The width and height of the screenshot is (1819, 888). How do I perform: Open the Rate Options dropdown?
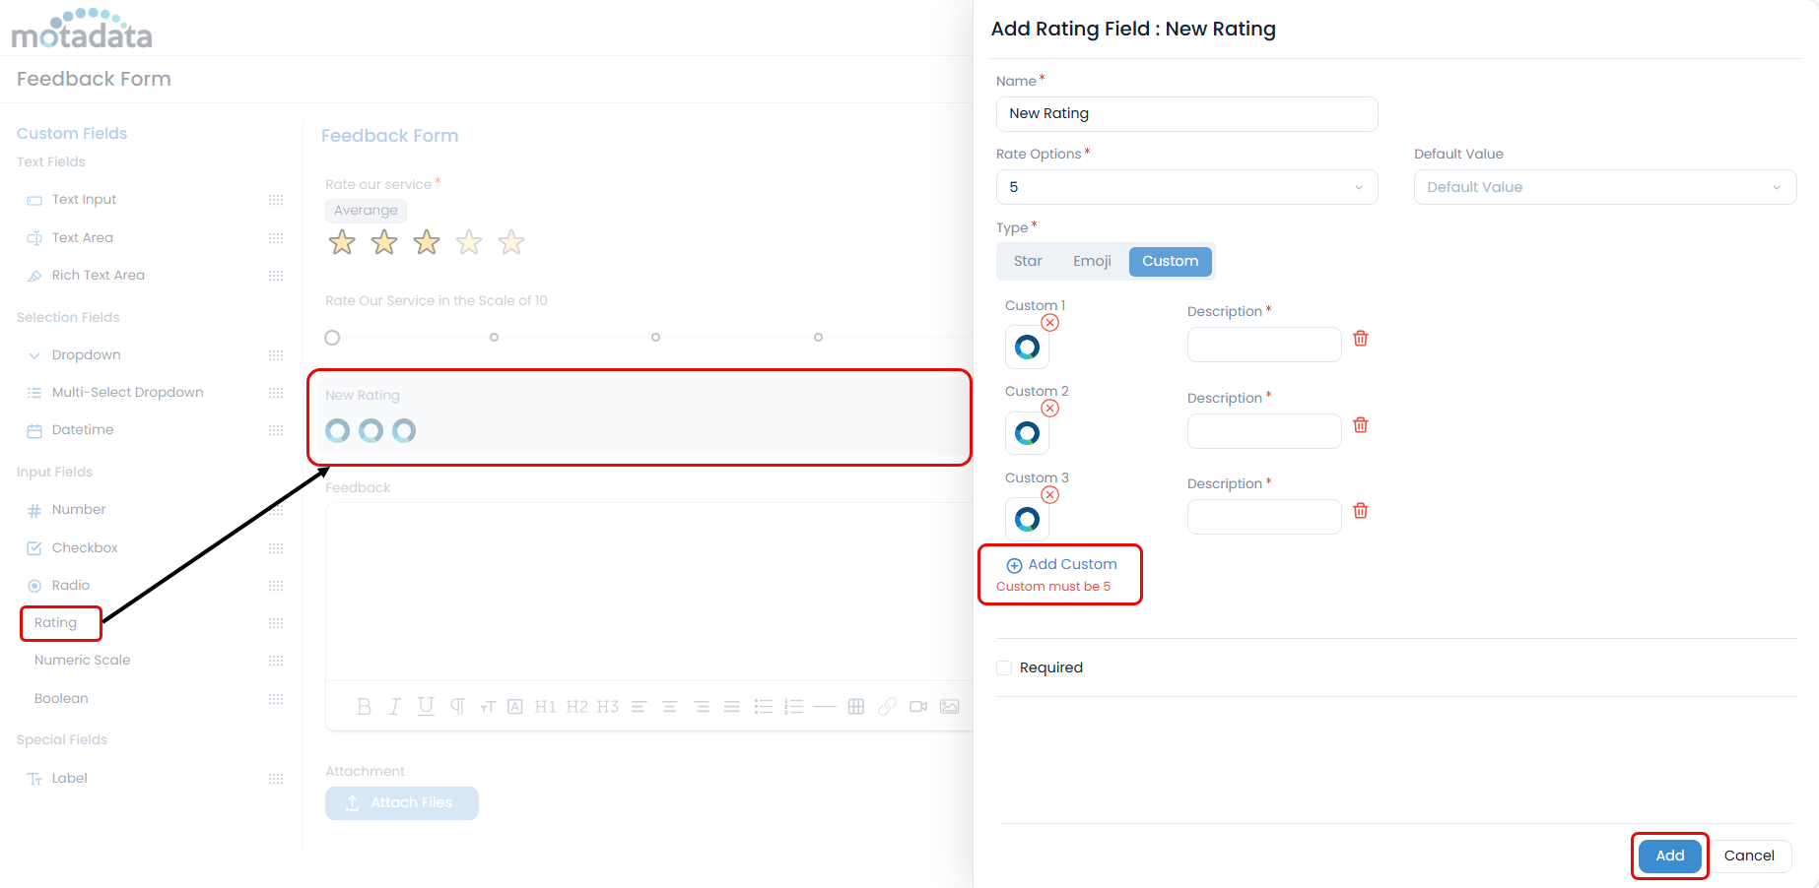[x=1186, y=187]
